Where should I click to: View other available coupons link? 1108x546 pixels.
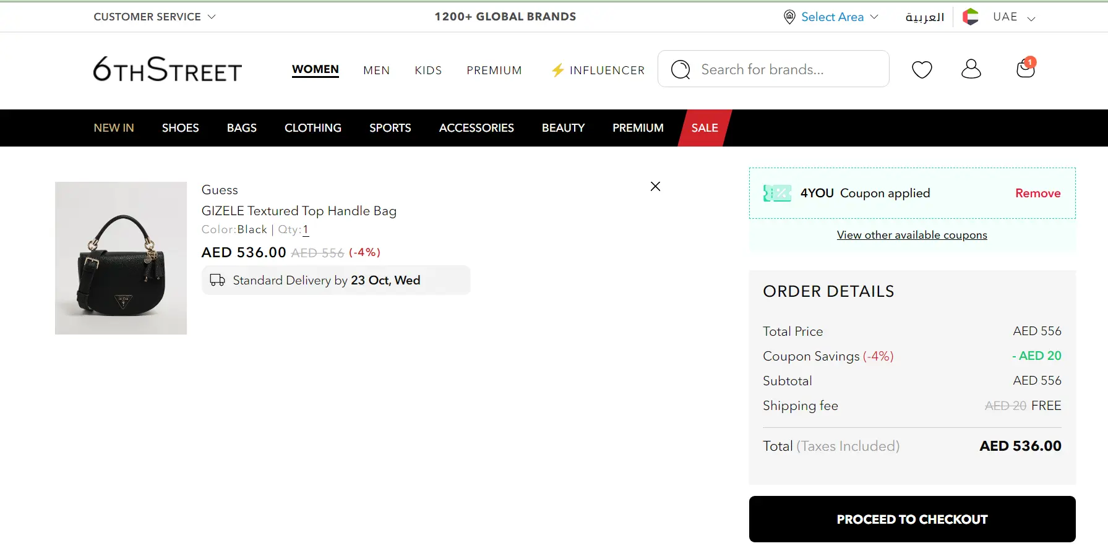tap(912, 235)
